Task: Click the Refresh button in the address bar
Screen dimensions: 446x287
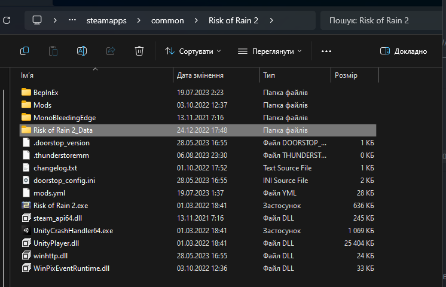Action: coord(7,20)
